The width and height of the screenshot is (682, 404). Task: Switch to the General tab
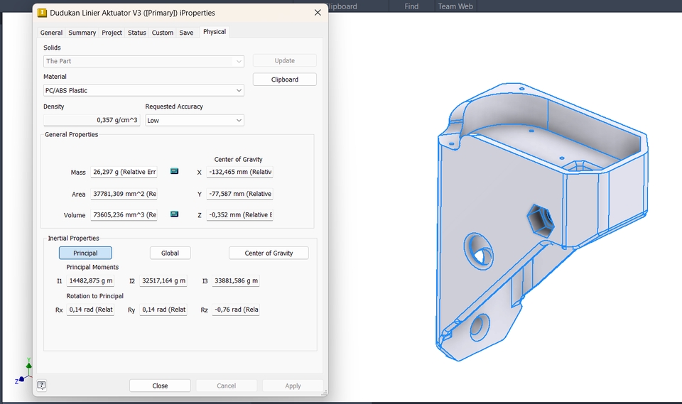pos(51,33)
